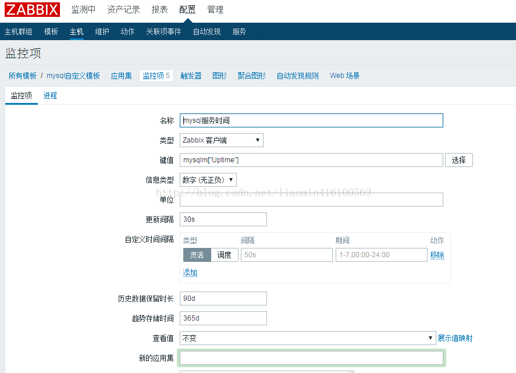Image resolution: width=516 pixels, height=373 pixels.
Task: Click the 更新间隔 30s field
Action: click(x=223, y=219)
